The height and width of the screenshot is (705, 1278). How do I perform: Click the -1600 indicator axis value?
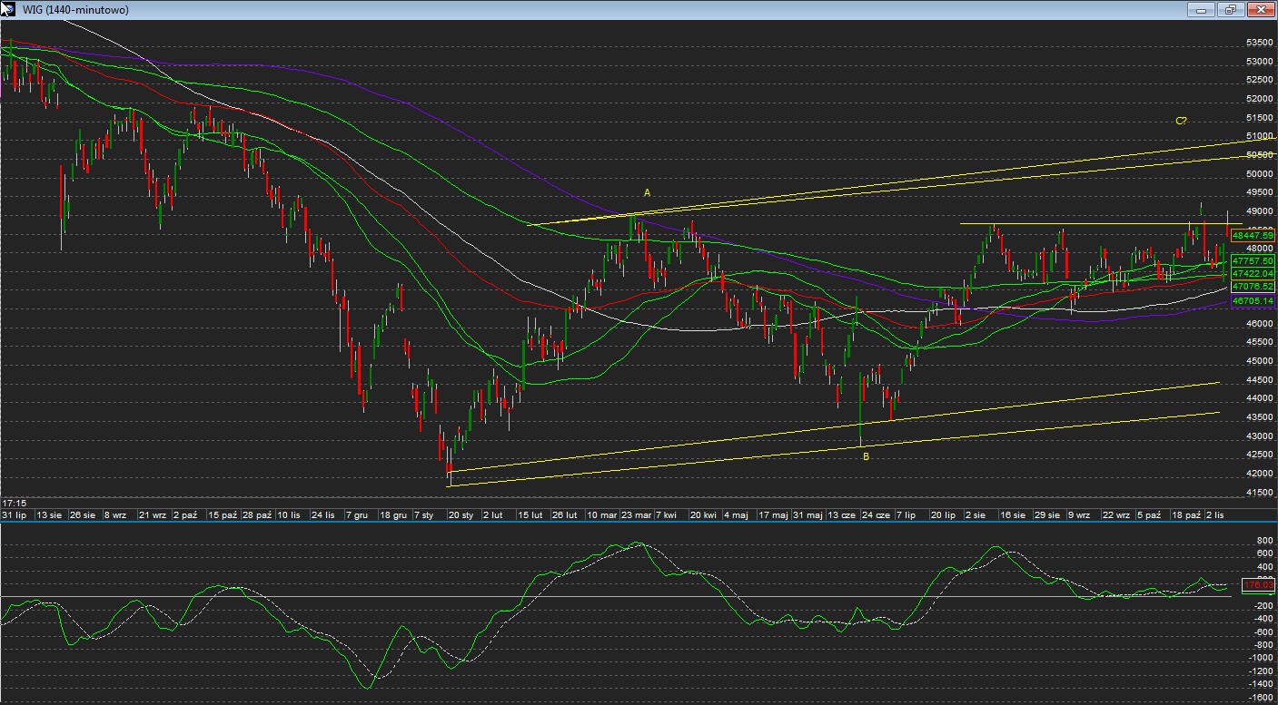coord(1260,698)
